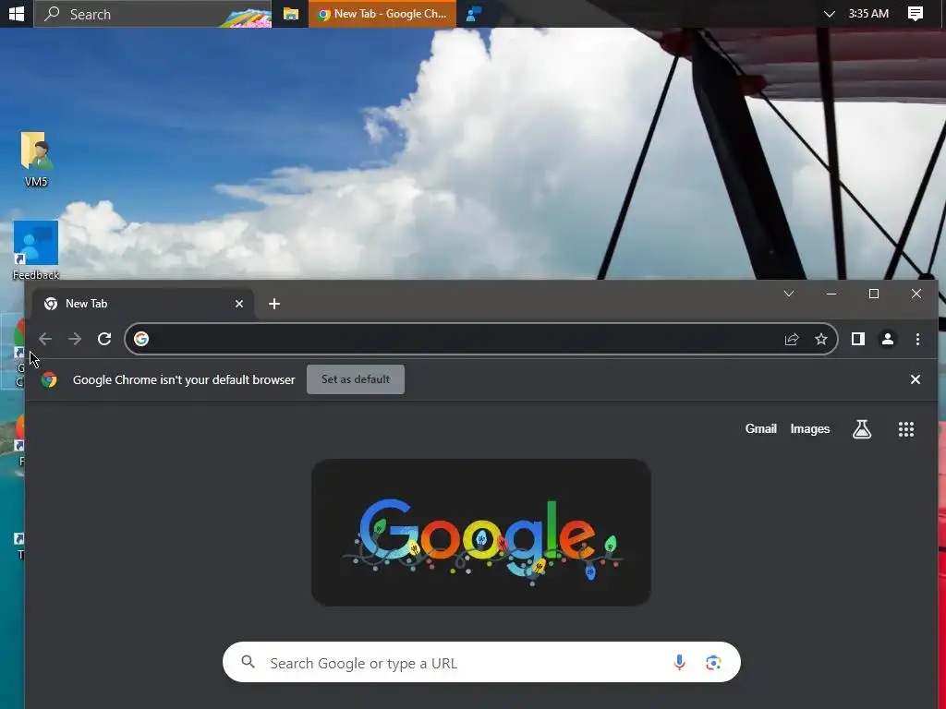Dismiss the default browser infobar
Viewport: 946px width, 709px height.
916,379
